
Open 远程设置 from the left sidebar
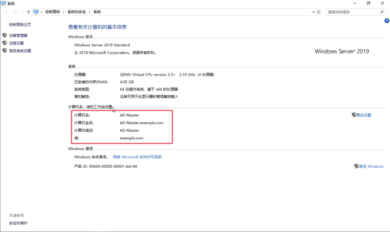(16, 43)
